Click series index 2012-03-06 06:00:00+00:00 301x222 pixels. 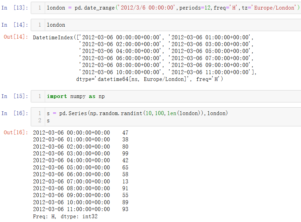tap(71, 174)
